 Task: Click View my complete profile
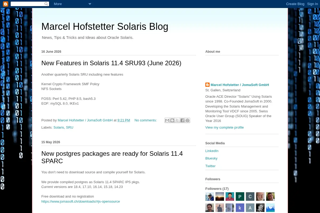(225, 128)
